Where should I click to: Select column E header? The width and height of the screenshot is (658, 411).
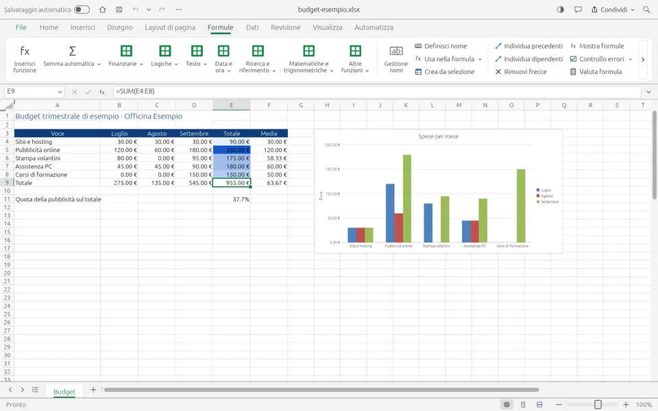[x=231, y=105]
